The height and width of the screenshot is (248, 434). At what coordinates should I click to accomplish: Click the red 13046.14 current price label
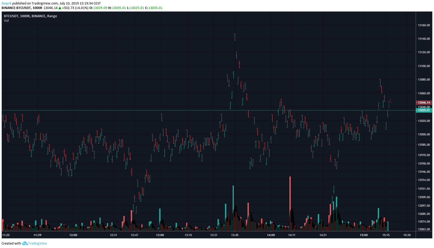click(424, 103)
